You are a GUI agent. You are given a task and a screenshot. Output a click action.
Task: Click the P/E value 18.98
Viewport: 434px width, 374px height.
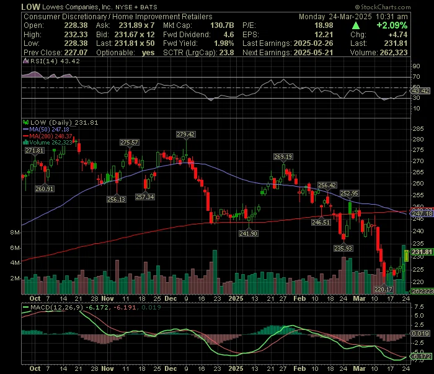click(324, 25)
